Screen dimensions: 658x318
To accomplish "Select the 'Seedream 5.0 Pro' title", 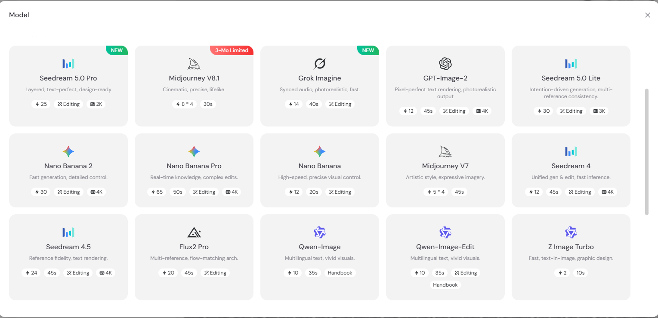I will coord(68,78).
